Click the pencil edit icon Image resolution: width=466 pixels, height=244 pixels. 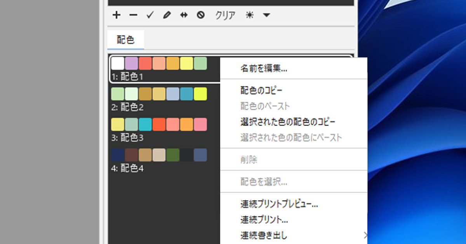pyautogui.click(x=167, y=15)
